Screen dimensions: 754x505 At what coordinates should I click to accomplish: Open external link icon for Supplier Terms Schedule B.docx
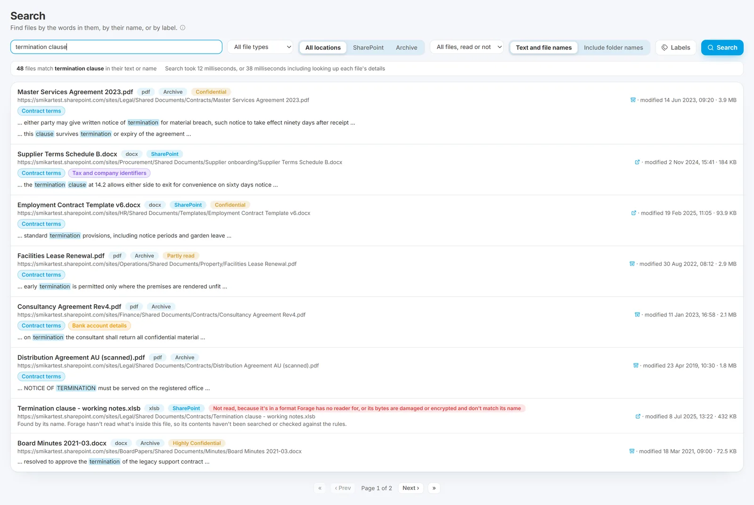637,162
